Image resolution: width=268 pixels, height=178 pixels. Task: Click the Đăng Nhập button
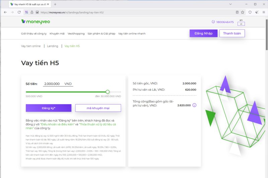coord(203,33)
